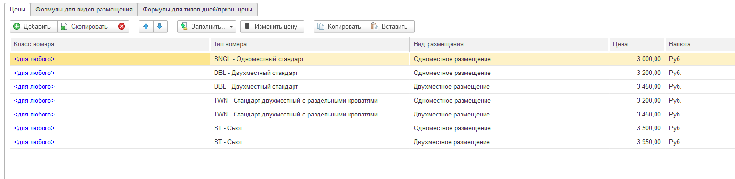The image size is (735, 179).
Task: Move row down with blue arrow
Action: tap(160, 26)
